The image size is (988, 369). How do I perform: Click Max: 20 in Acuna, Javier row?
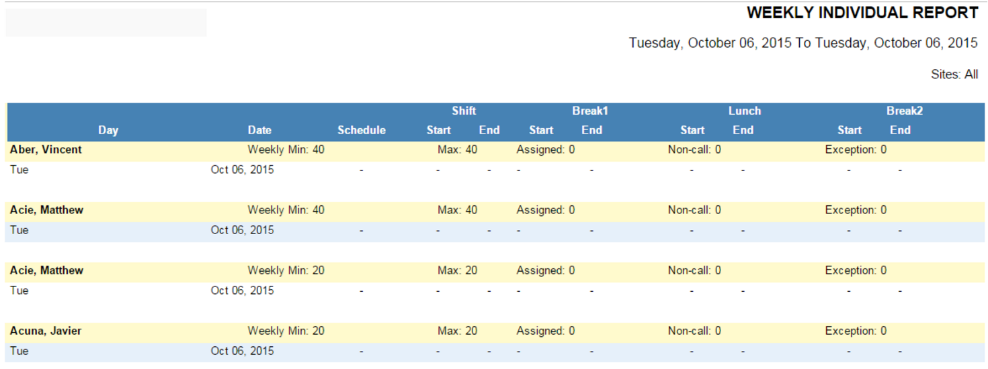tap(457, 331)
